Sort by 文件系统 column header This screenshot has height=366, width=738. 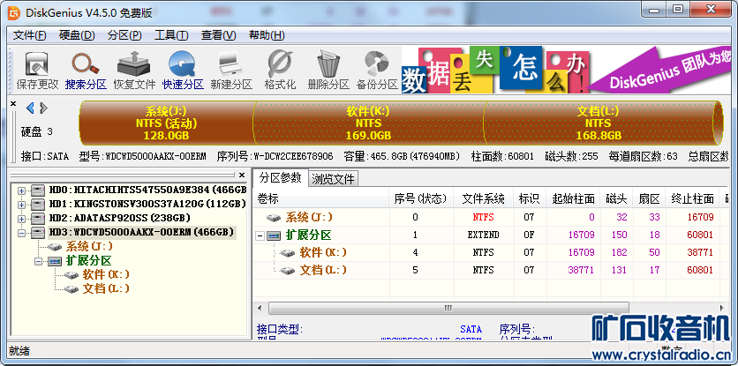pyautogui.click(x=484, y=199)
